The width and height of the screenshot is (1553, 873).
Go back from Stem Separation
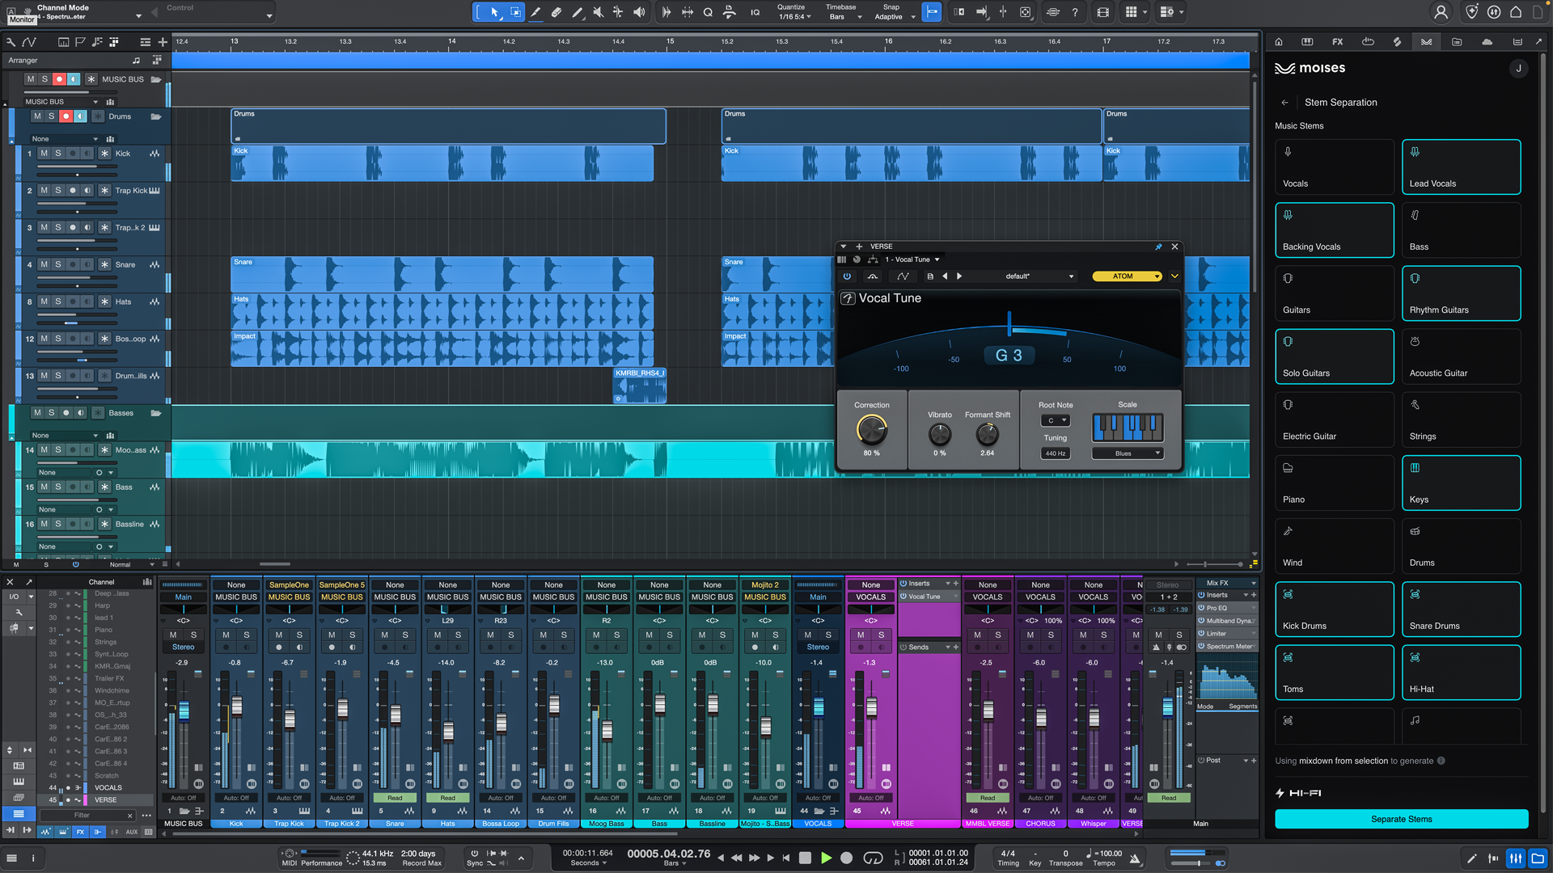[1284, 103]
